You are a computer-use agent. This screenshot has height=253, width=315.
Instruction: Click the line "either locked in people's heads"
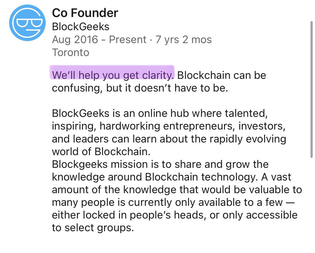[x=175, y=215]
